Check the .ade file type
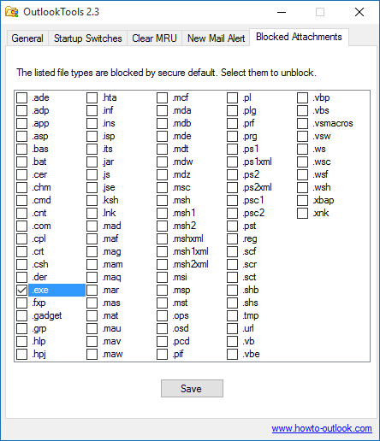The width and height of the screenshot is (380, 441). tap(21, 97)
